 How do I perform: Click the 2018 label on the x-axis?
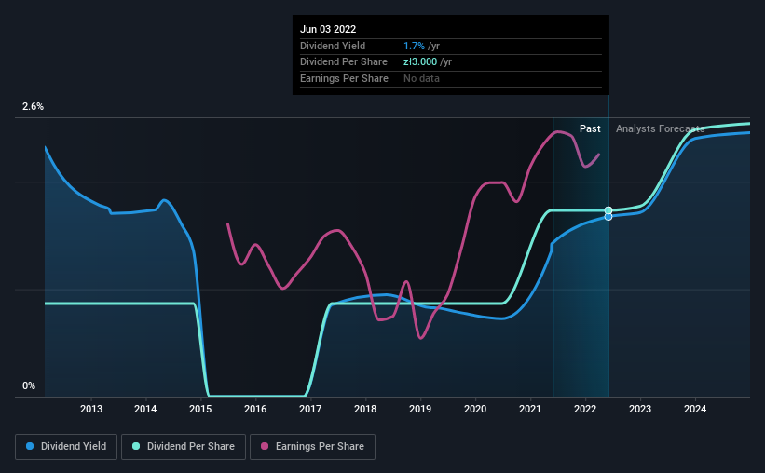365,409
